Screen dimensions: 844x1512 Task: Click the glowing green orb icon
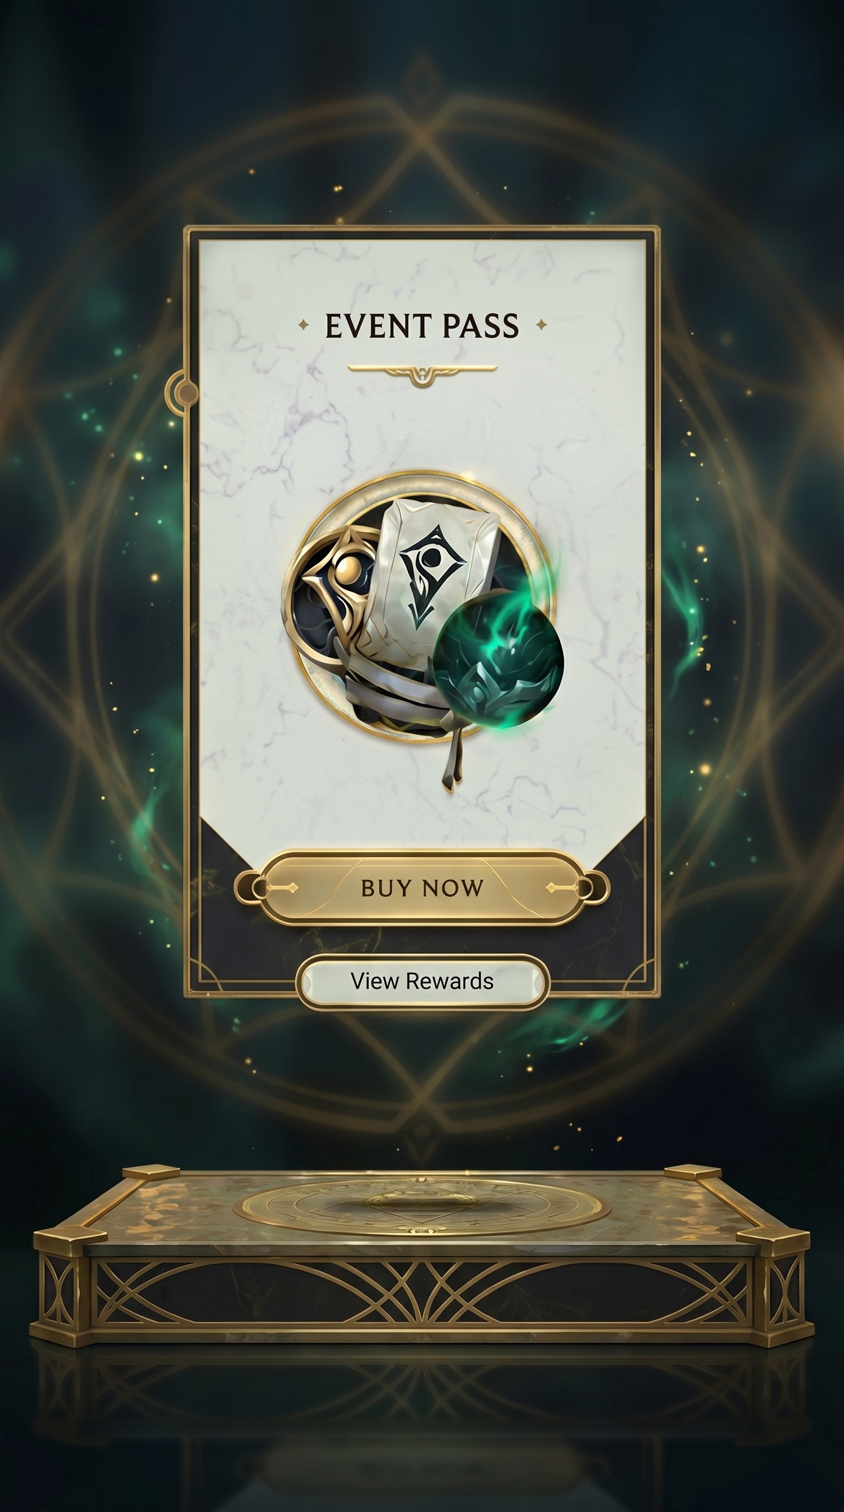click(498, 659)
